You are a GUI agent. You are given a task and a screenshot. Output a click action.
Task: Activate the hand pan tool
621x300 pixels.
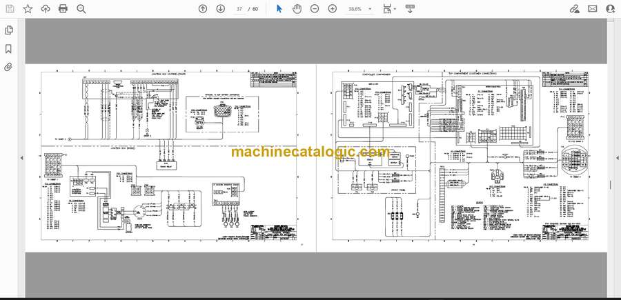[x=297, y=9]
